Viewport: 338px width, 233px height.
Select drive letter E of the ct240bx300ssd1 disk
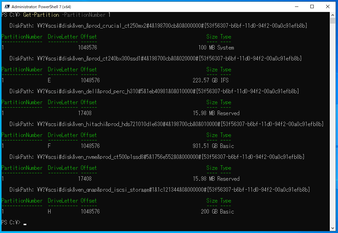click(x=49, y=80)
